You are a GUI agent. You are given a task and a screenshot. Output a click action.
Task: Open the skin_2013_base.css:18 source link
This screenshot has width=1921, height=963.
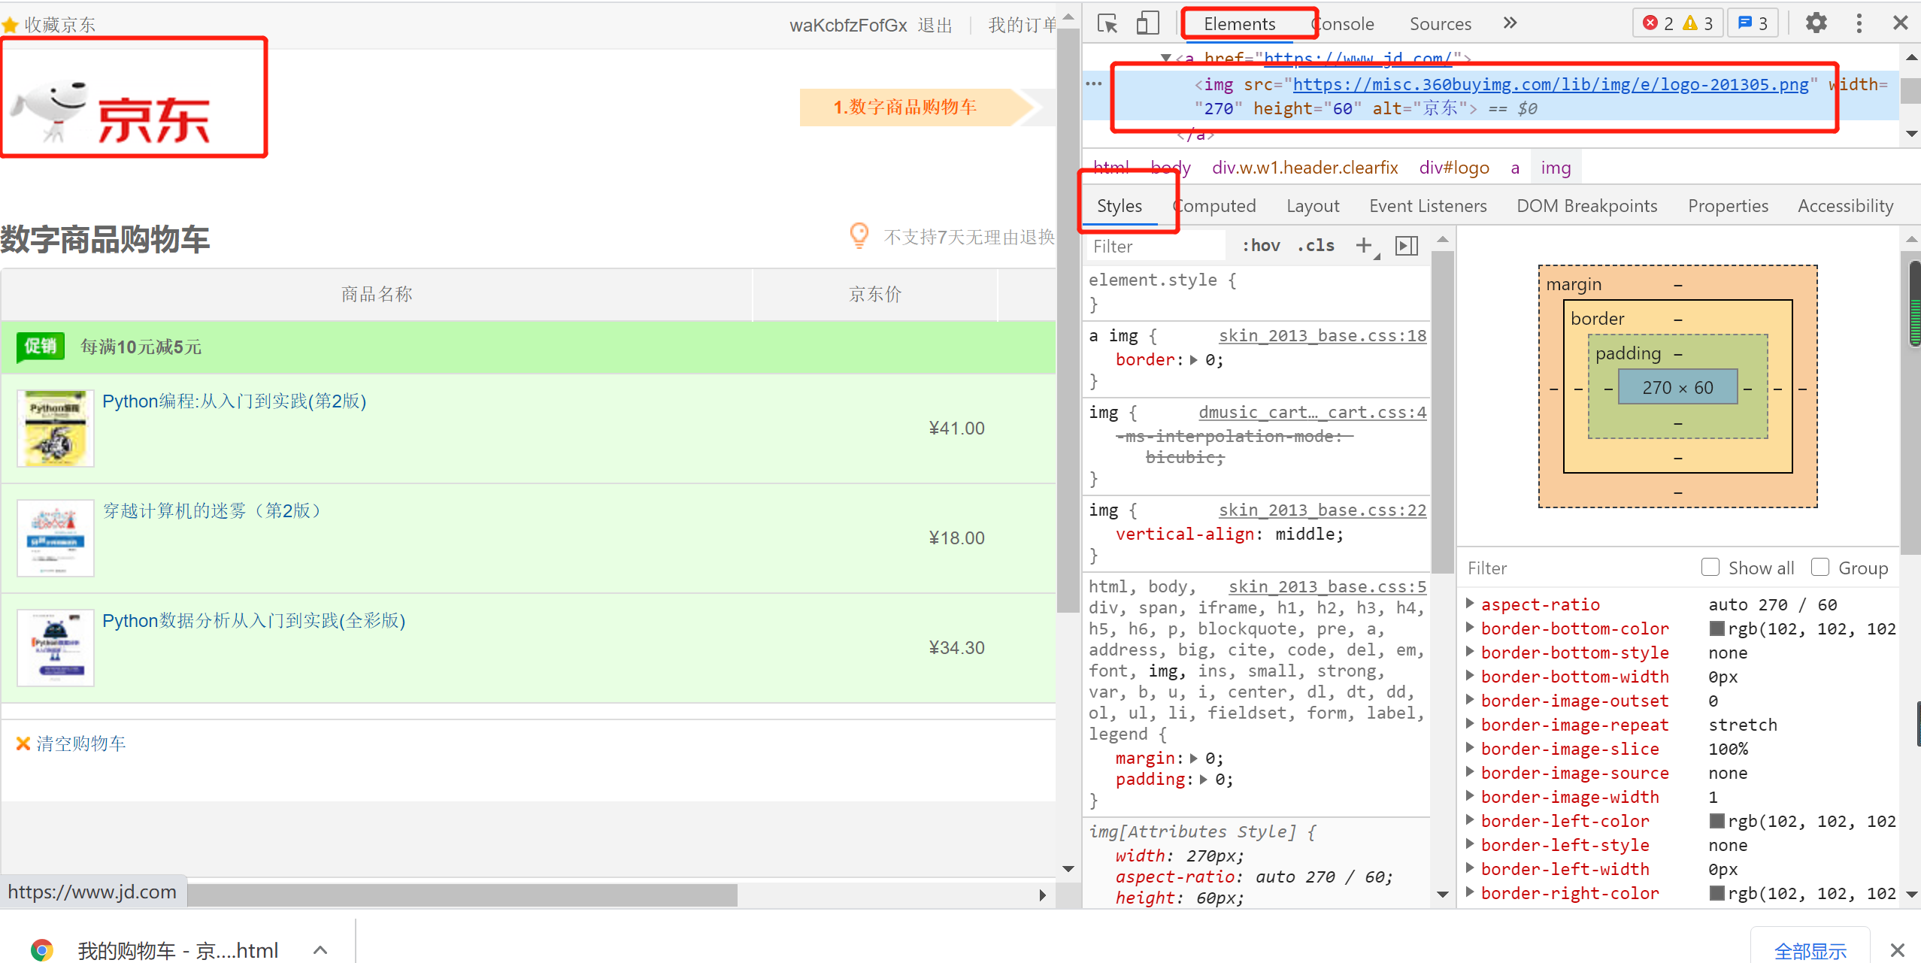1322,336
